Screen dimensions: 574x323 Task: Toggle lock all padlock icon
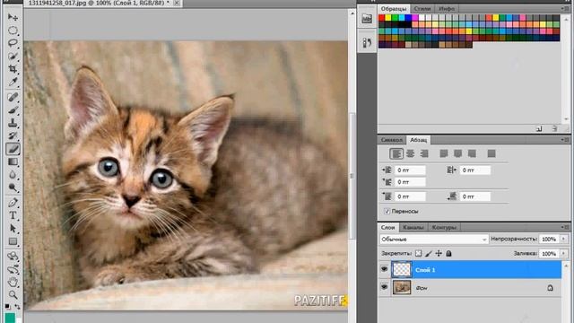point(448,253)
